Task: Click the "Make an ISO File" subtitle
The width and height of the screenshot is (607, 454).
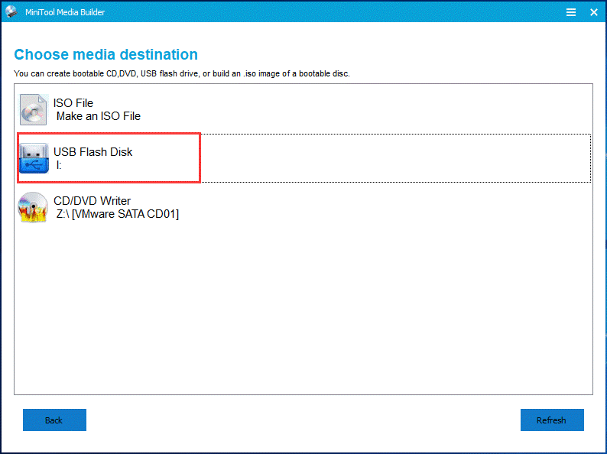Action: 98,116
